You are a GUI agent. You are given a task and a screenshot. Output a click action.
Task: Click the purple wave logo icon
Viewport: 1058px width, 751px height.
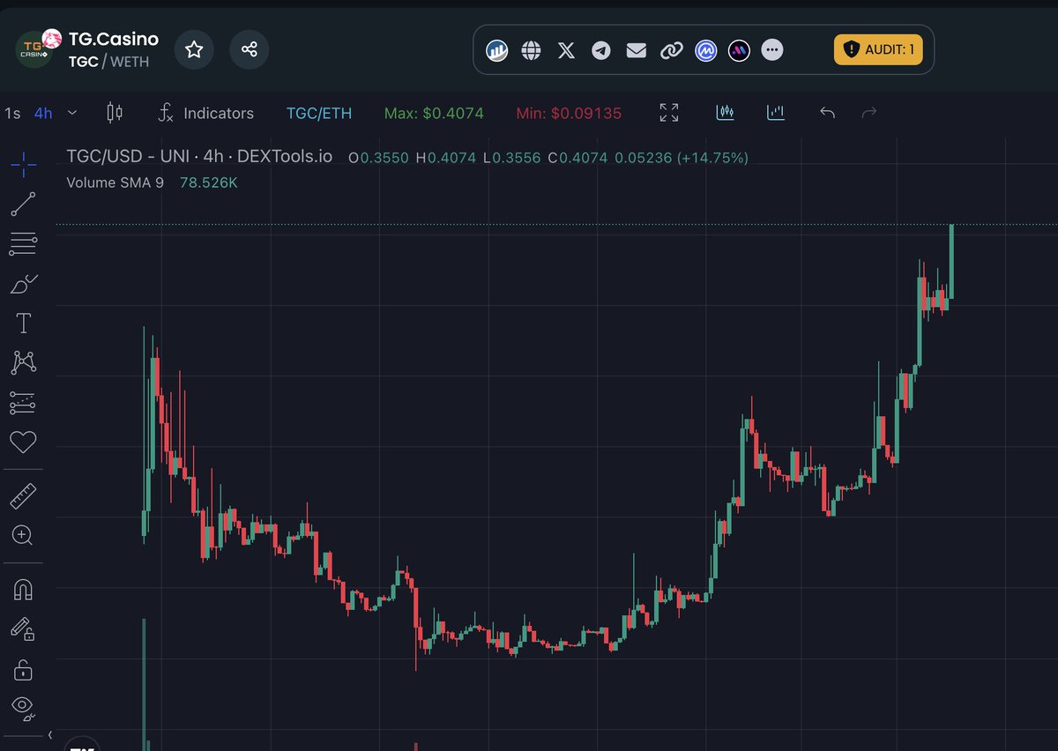pos(739,50)
